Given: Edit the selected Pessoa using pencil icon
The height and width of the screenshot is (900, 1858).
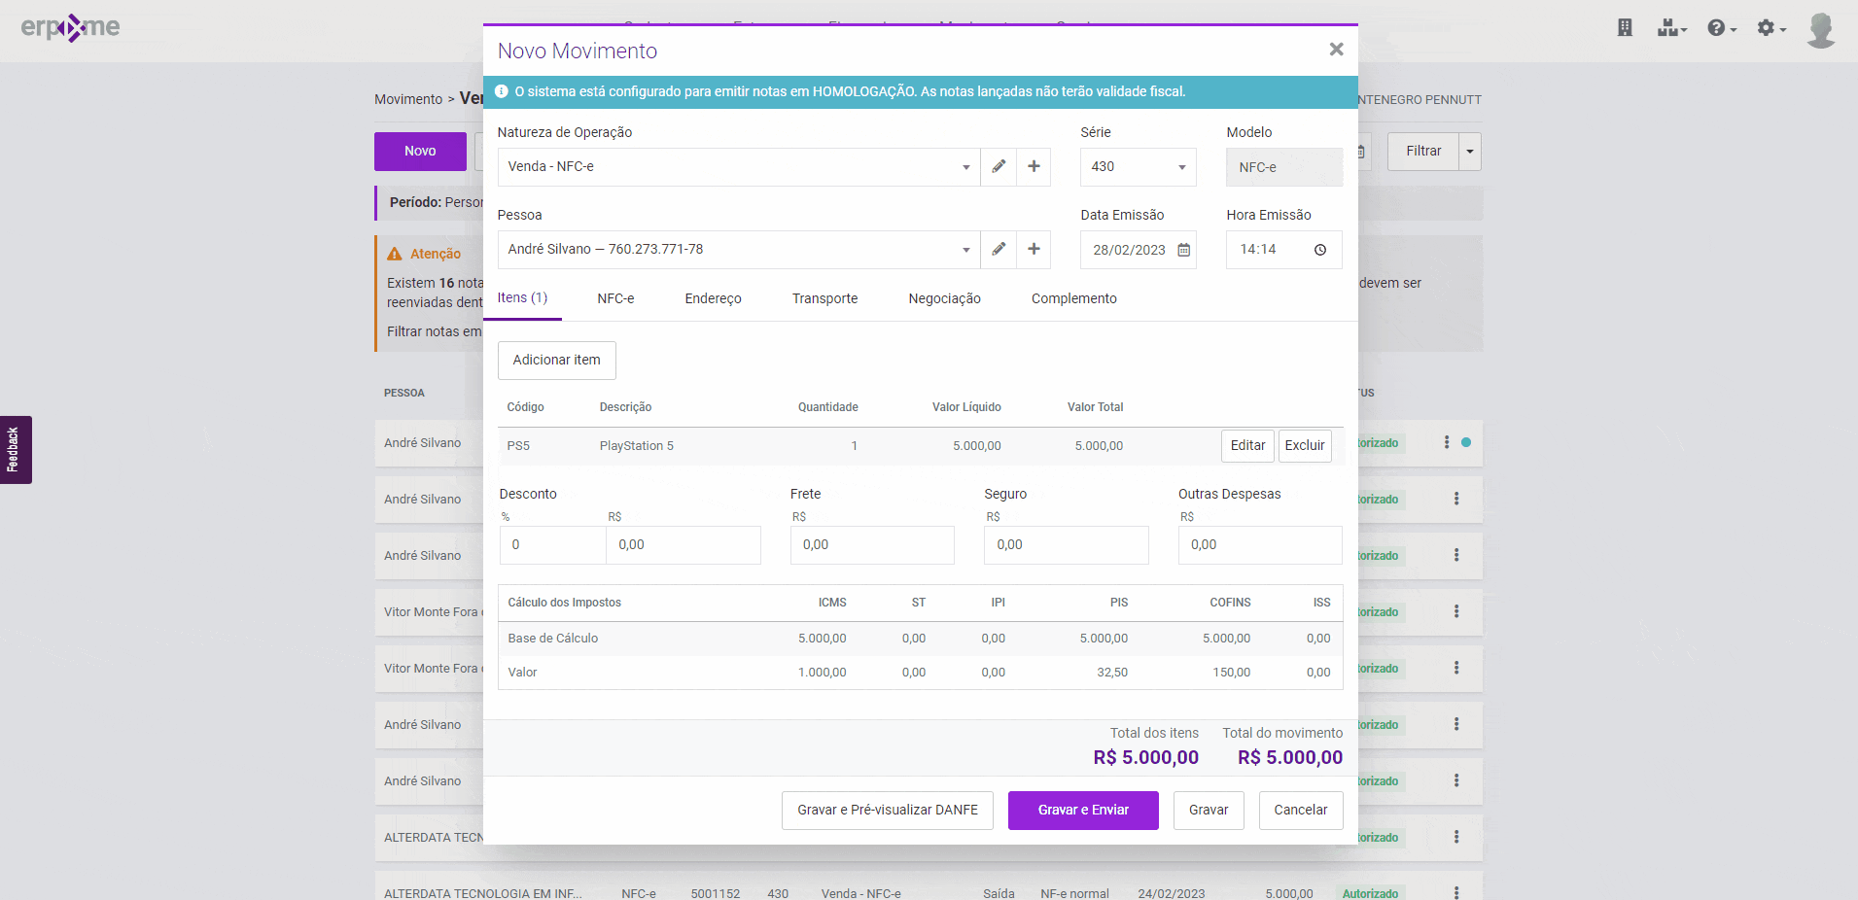Looking at the screenshot, I should 999,249.
